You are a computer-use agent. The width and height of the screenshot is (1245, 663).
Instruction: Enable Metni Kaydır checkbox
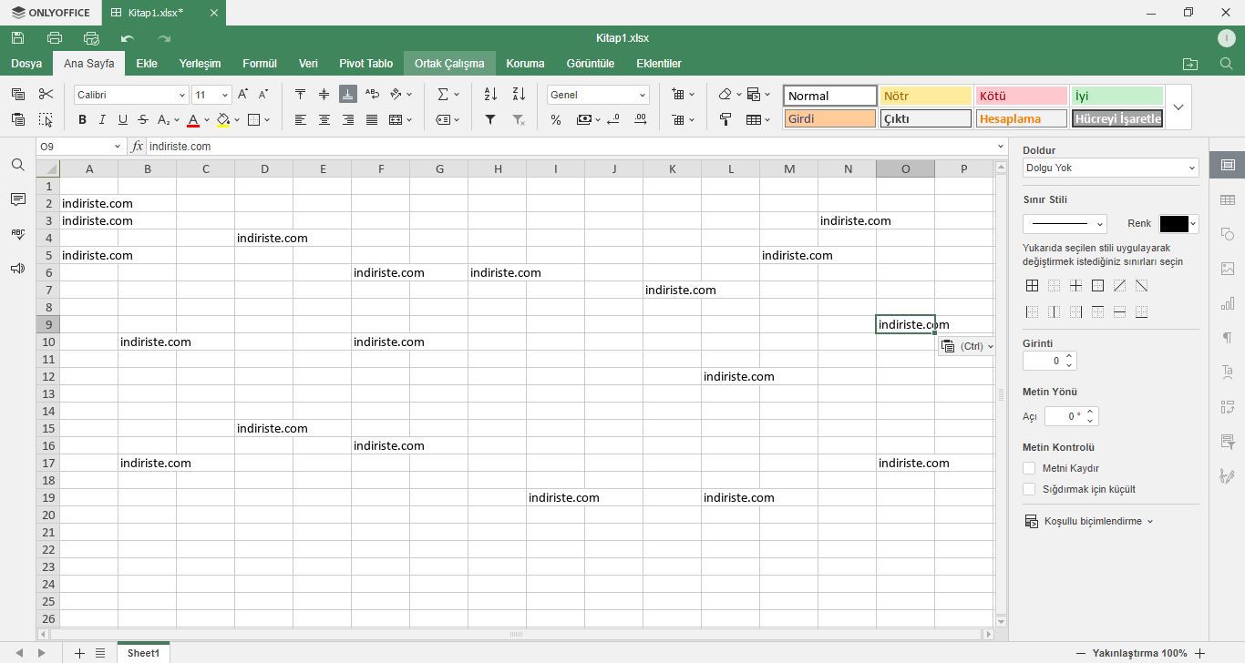point(1029,468)
